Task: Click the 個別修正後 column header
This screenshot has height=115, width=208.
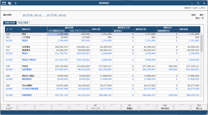Action: 146,29
